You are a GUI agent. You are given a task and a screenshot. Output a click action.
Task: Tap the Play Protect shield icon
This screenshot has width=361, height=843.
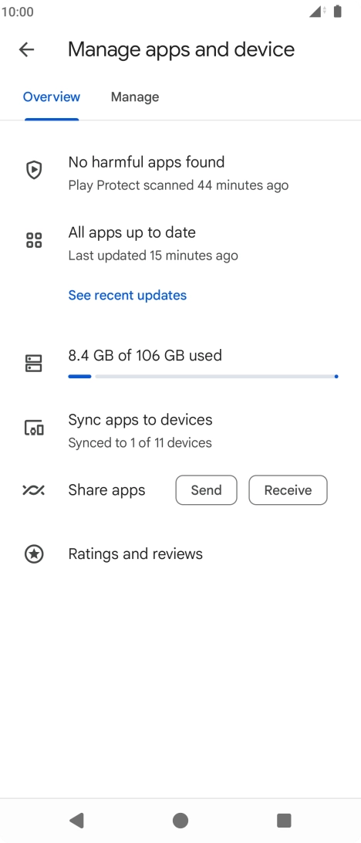pyautogui.click(x=34, y=170)
